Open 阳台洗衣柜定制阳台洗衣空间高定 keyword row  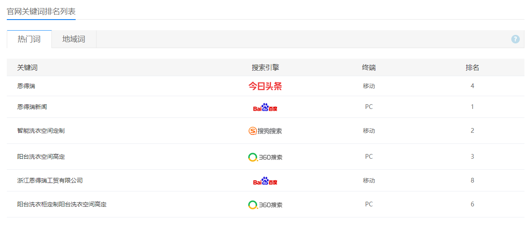[x=62, y=204]
